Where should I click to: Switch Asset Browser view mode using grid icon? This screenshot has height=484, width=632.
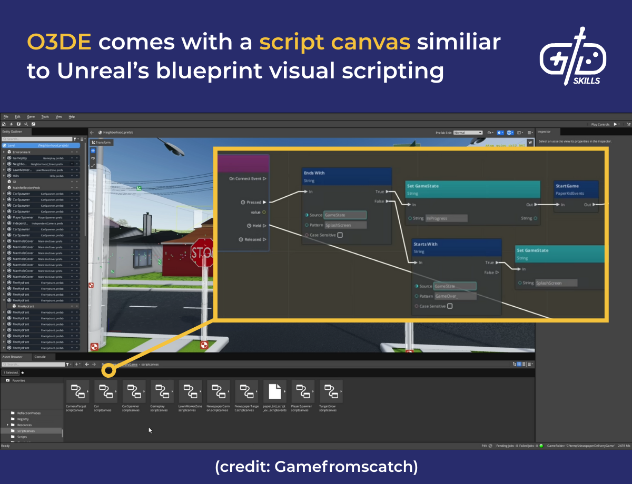click(519, 364)
